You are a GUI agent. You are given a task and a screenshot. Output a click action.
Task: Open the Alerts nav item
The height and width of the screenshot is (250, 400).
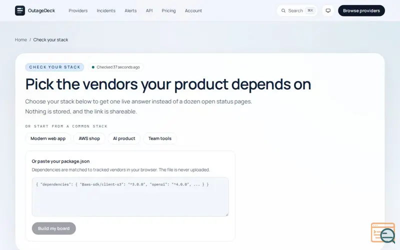pyautogui.click(x=130, y=10)
